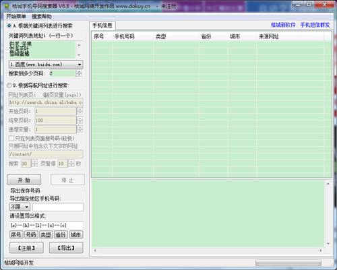Open the 手机短信群发 link
This screenshot has width=337, height=270.
315,25
